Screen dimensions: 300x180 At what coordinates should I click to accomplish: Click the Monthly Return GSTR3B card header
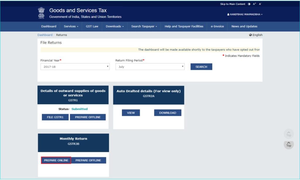coord(74,143)
